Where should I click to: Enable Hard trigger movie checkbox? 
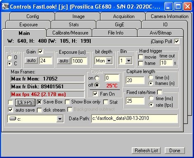[141, 57]
